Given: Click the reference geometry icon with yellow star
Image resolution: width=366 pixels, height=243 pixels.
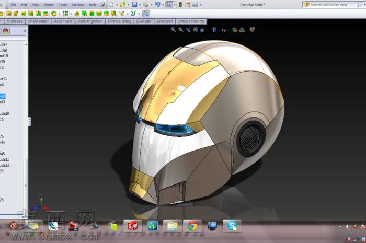Looking at the screenshot, I should pos(122,14).
